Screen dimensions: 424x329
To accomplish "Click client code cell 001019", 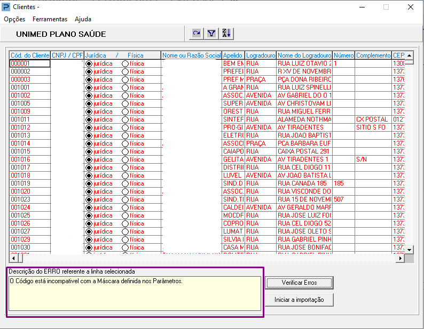I will tap(30, 183).
